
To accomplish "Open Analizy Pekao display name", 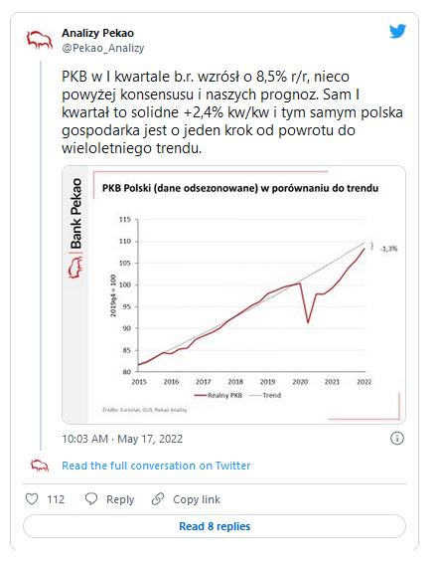I will 98,33.
